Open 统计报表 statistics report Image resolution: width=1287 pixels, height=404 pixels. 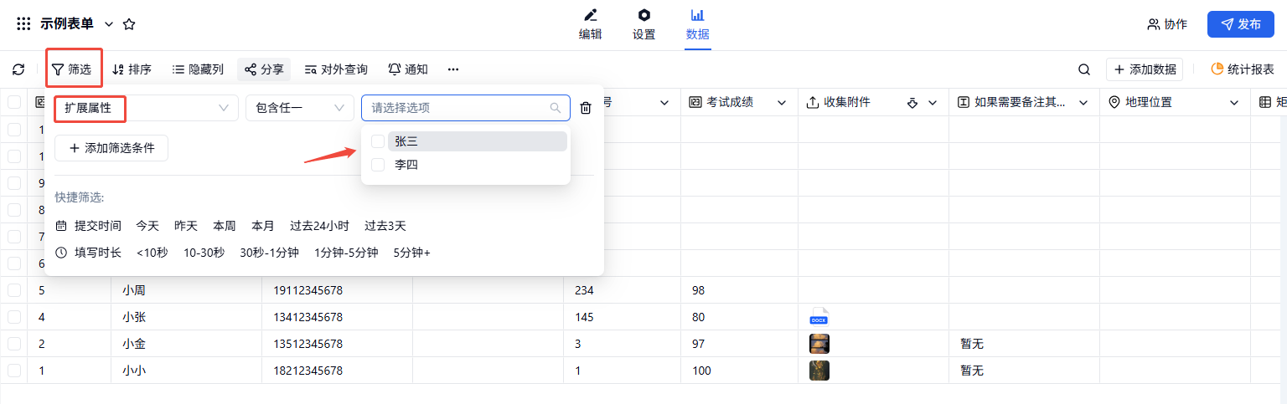(1243, 69)
